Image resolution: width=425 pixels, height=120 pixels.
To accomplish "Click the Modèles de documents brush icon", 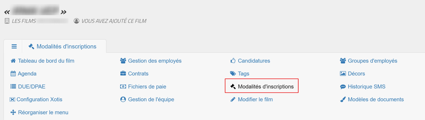I will tap(343, 99).
